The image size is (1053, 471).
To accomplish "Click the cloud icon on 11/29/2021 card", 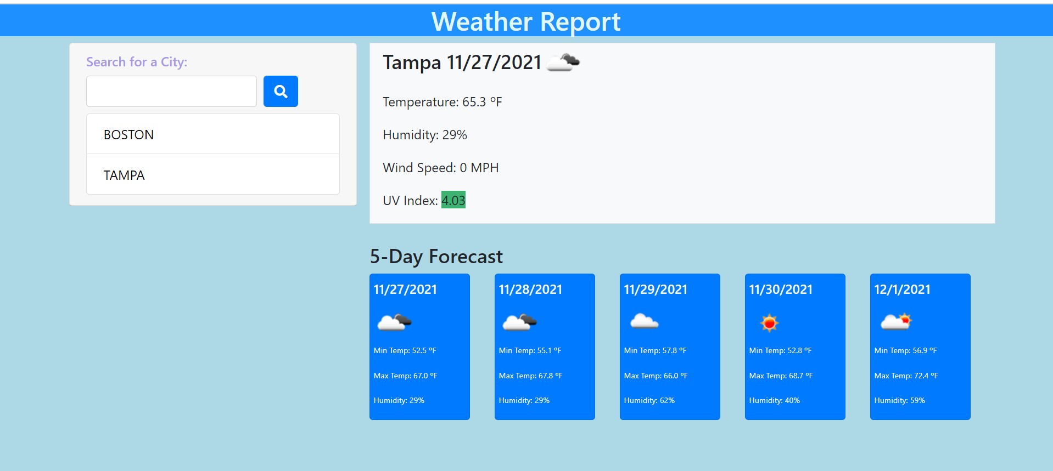I will tap(644, 321).
